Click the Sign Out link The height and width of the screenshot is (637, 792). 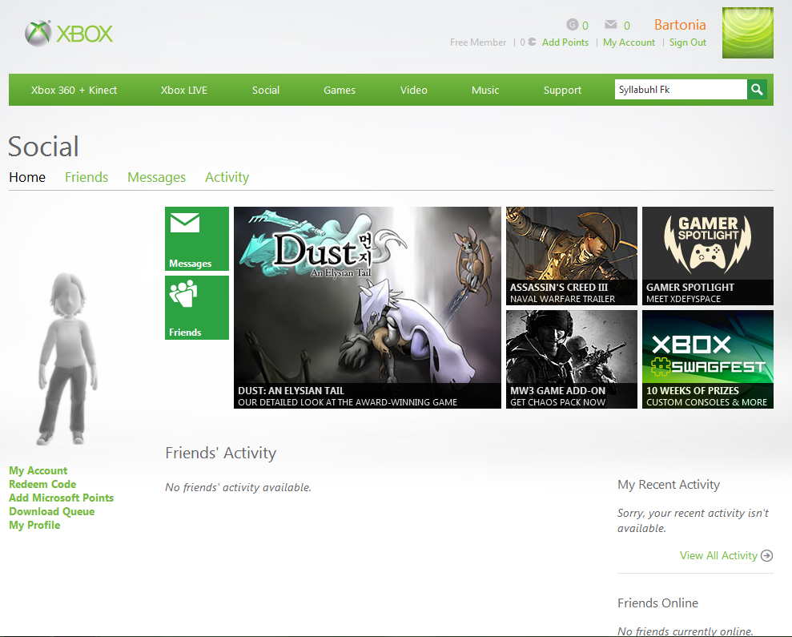click(687, 42)
